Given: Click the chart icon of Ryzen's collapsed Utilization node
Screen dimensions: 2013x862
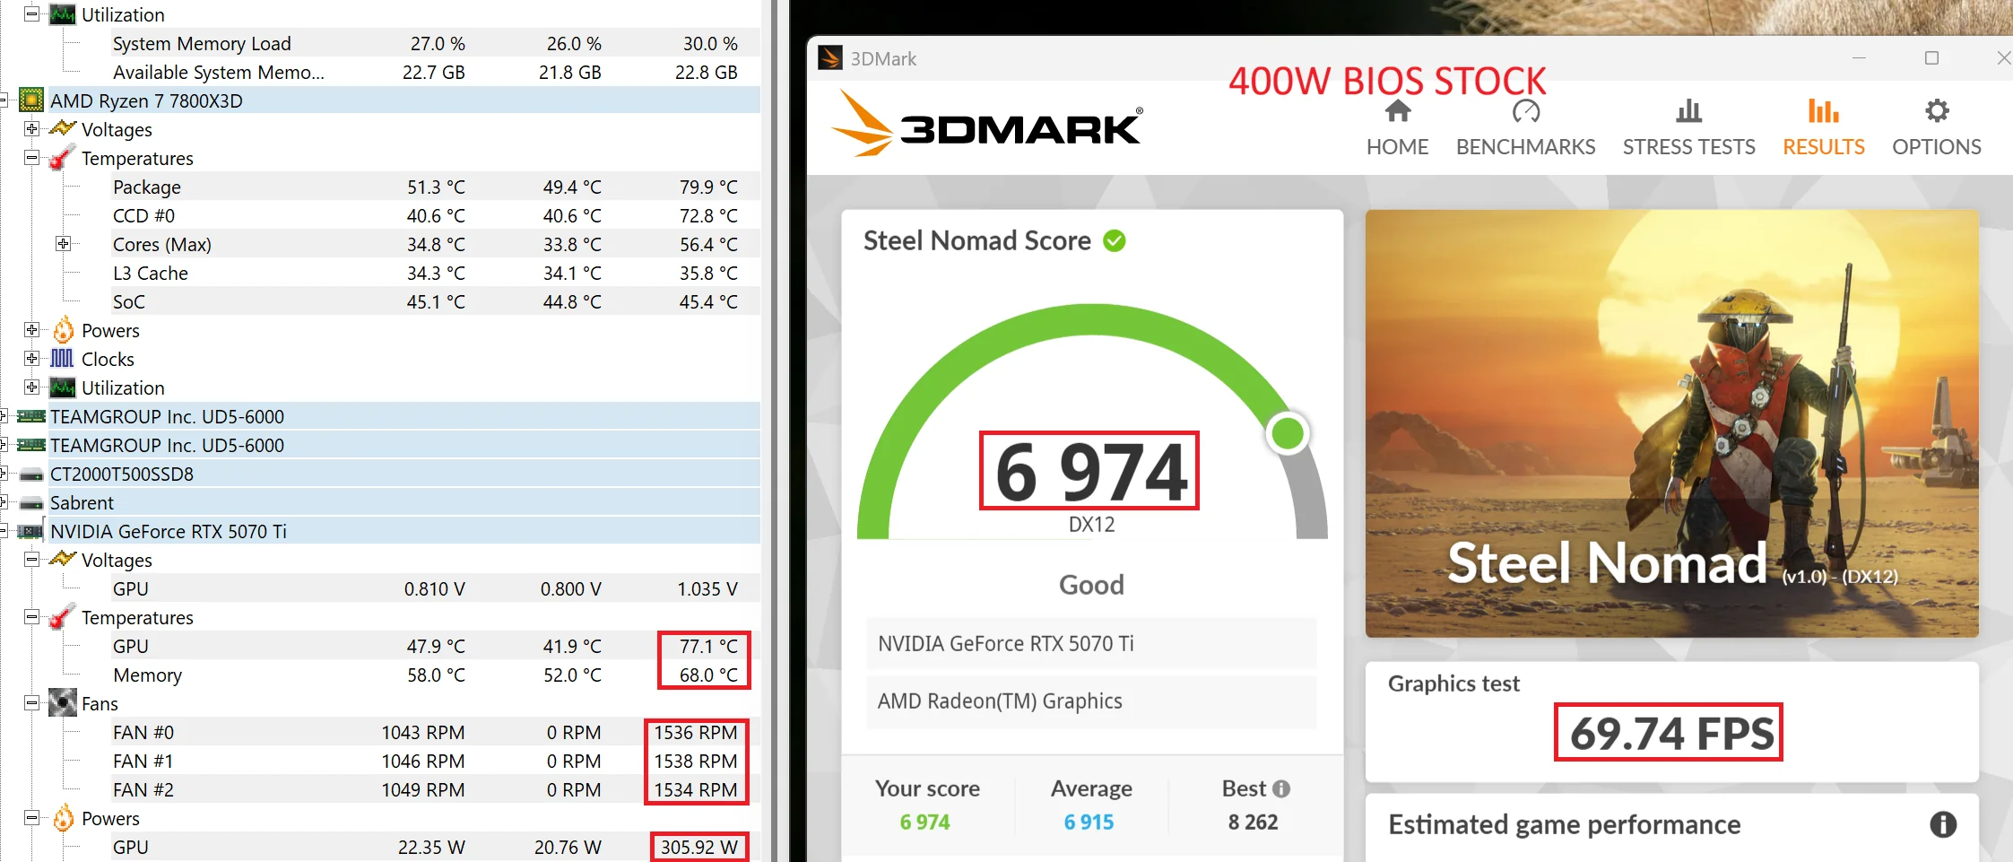Looking at the screenshot, I should tap(63, 387).
